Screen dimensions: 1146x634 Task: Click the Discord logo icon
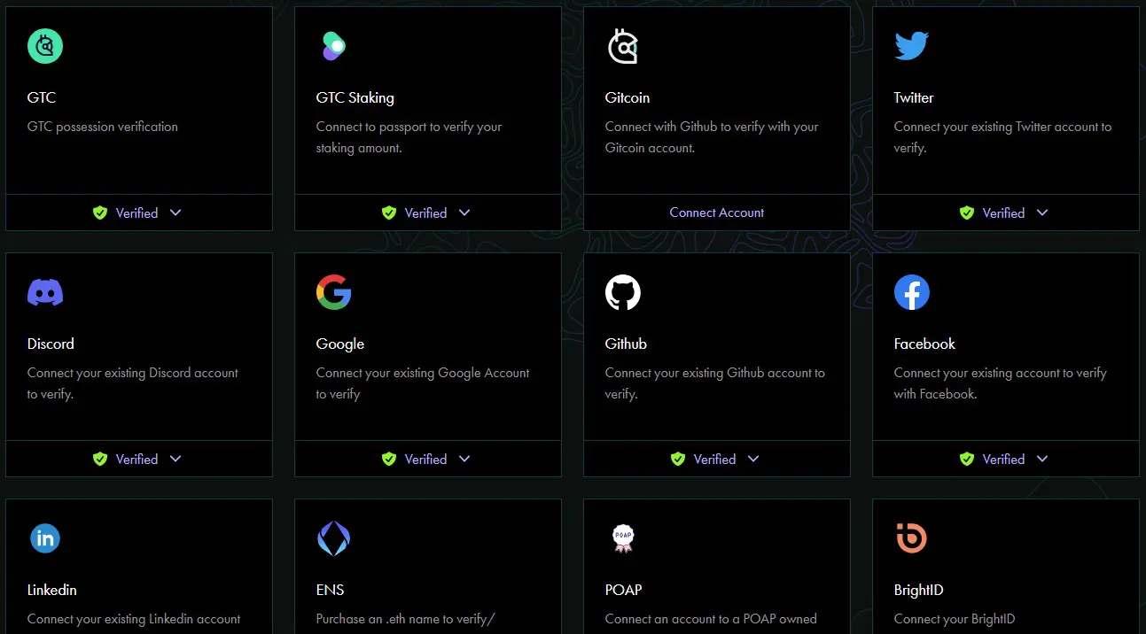pos(45,292)
